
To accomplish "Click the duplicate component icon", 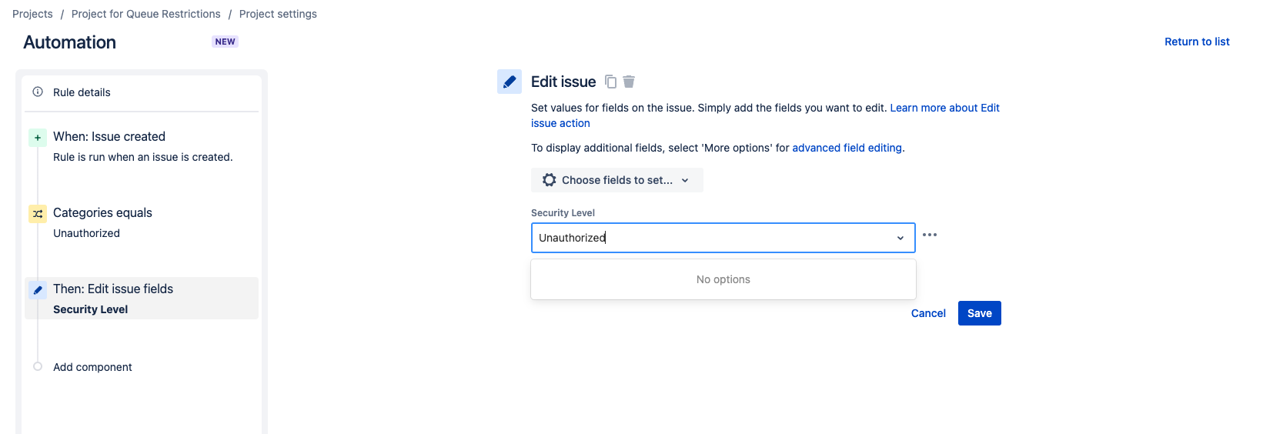I will point(610,82).
